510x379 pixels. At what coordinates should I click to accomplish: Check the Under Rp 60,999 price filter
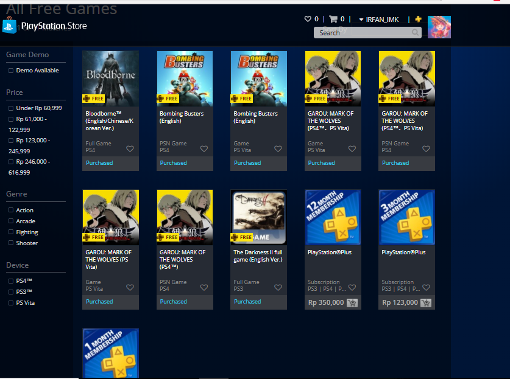tap(11, 108)
